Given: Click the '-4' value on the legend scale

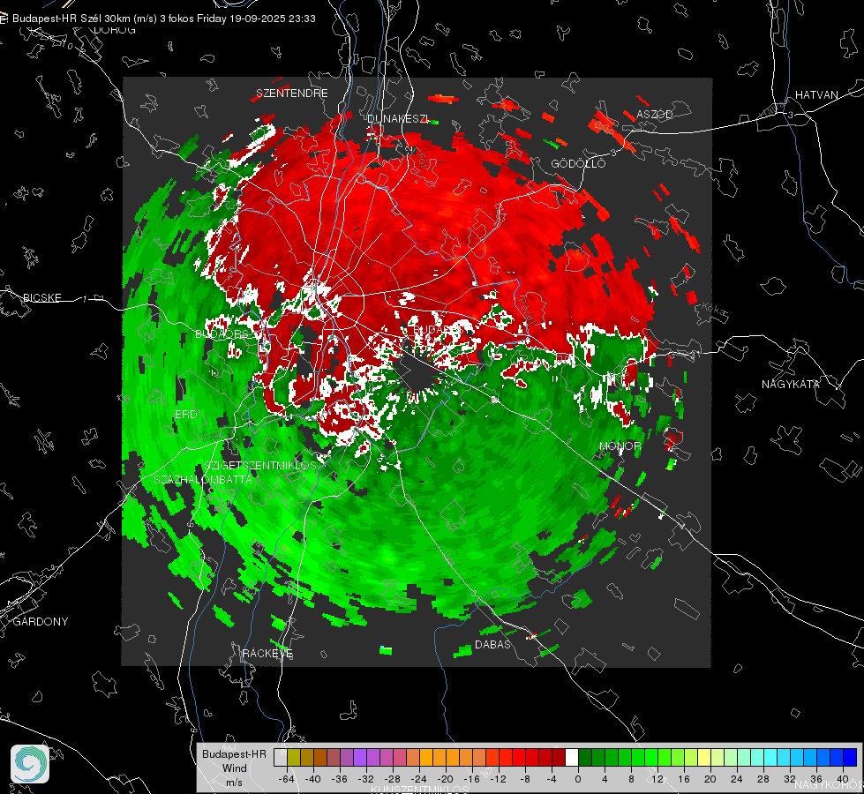Looking at the screenshot, I should tap(552, 779).
